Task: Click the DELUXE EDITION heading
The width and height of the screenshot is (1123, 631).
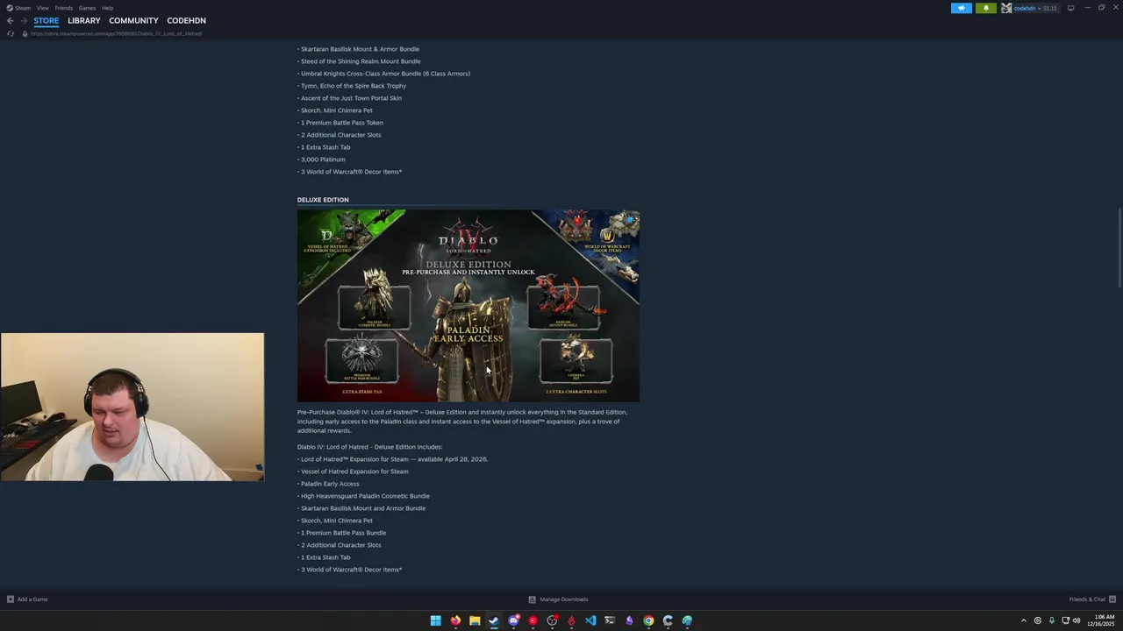Action: (323, 200)
